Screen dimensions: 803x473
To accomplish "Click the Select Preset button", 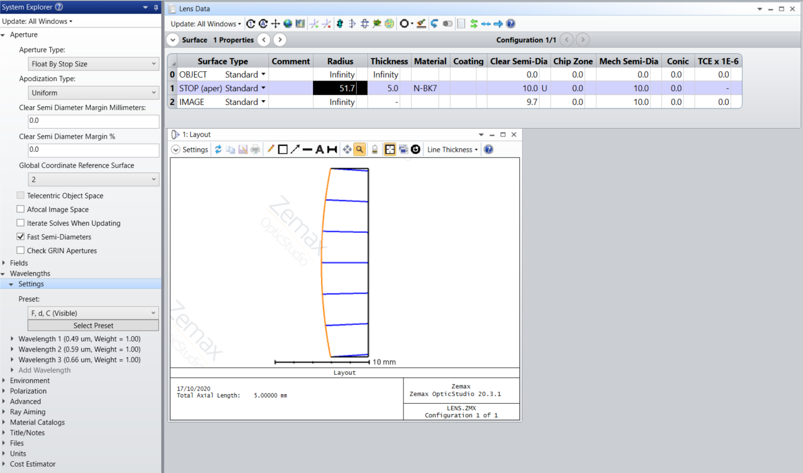I will 94,325.
